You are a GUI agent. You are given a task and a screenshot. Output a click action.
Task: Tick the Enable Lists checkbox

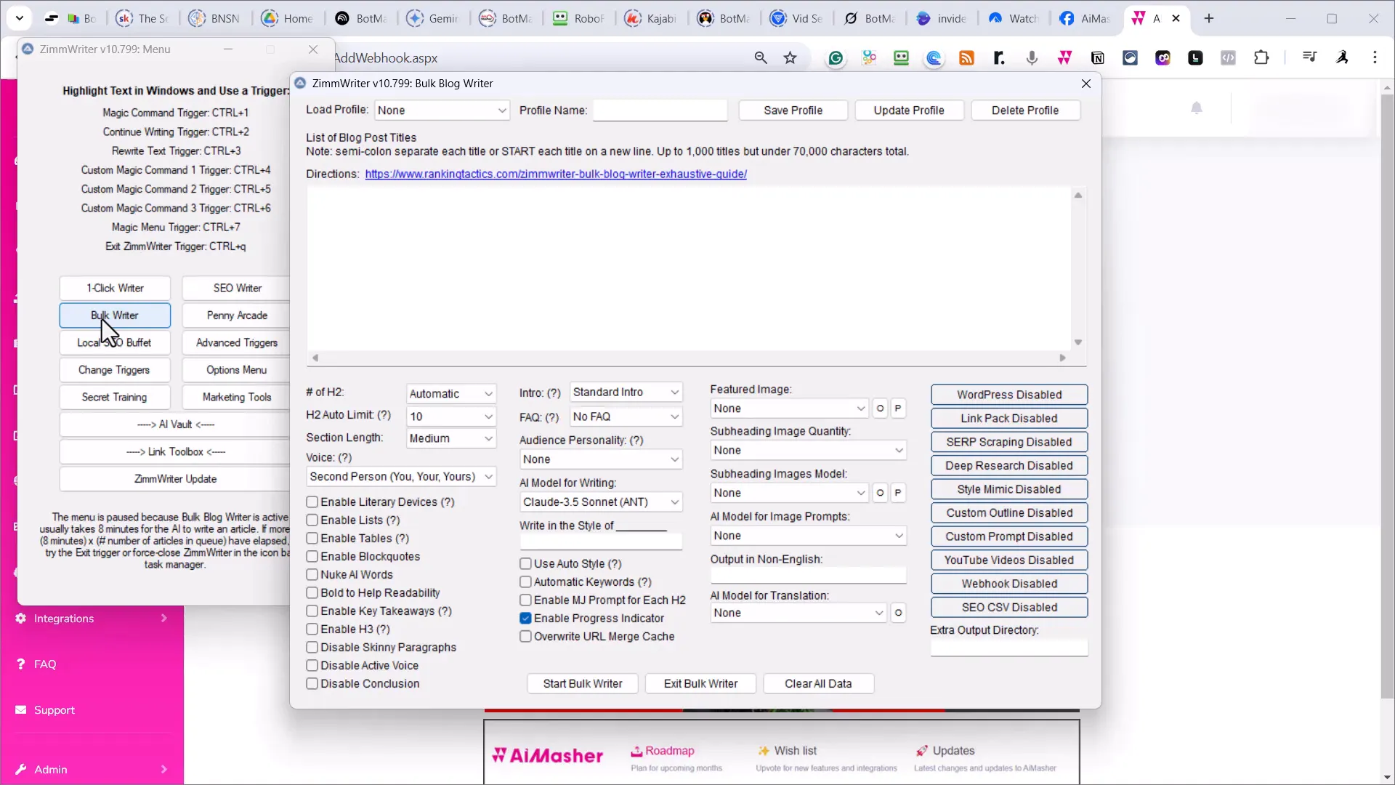pyautogui.click(x=312, y=520)
